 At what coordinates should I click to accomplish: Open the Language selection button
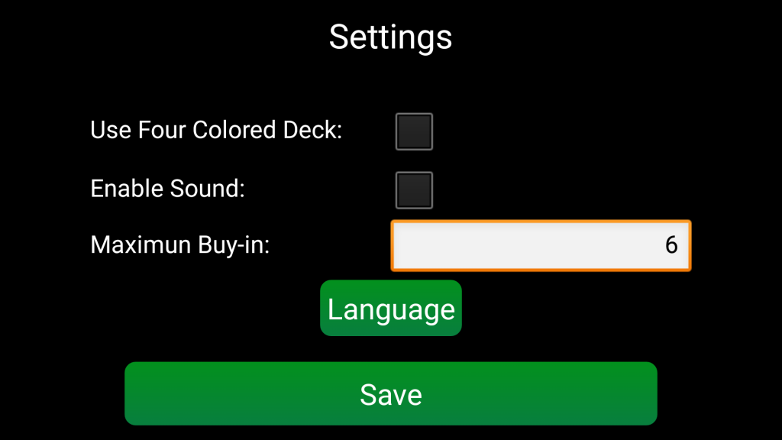(x=391, y=309)
